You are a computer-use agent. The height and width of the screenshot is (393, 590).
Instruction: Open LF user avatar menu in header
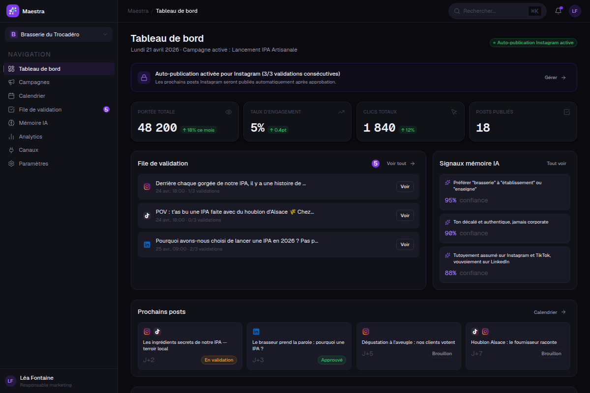575,11
